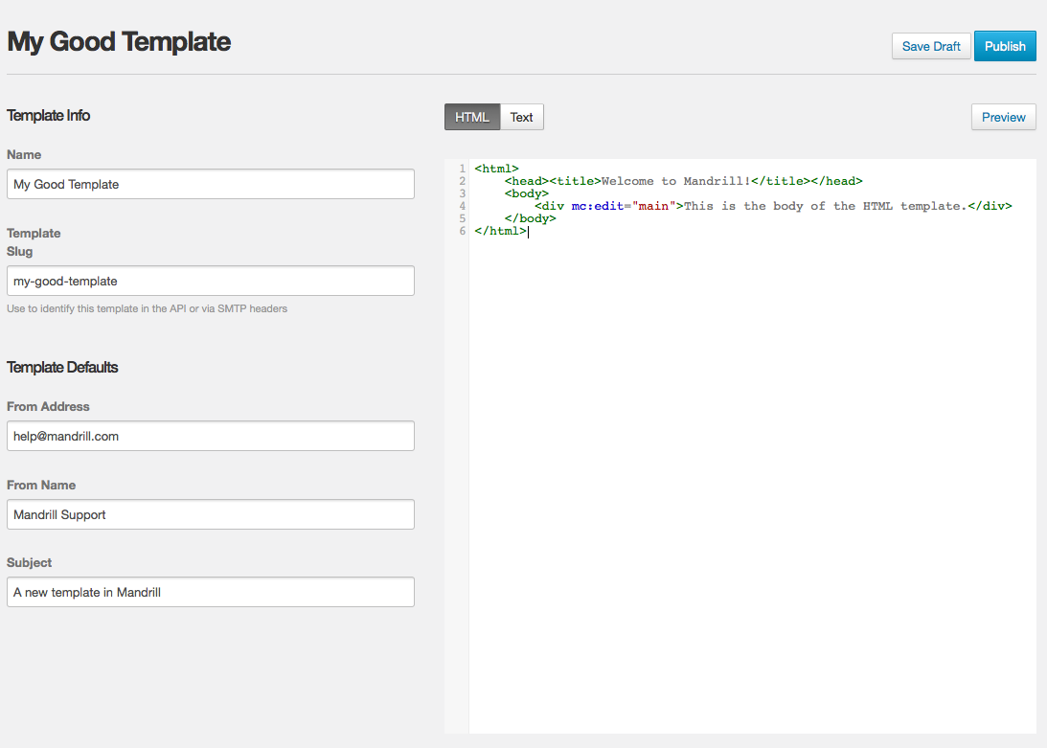The height and width of the screenshot is (748, 1047).
Task: Click the 'Subject' field label
Action: coord(30,562)
